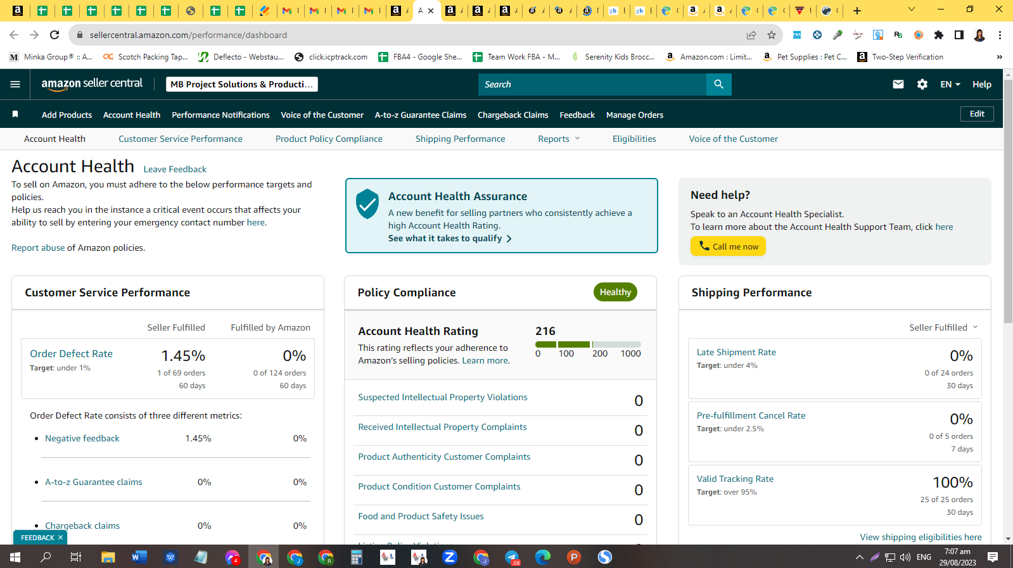Viewport: 1013px width, 568px height.
Task: Expand the Reports dropdown menu
Action: pos(559,139)
